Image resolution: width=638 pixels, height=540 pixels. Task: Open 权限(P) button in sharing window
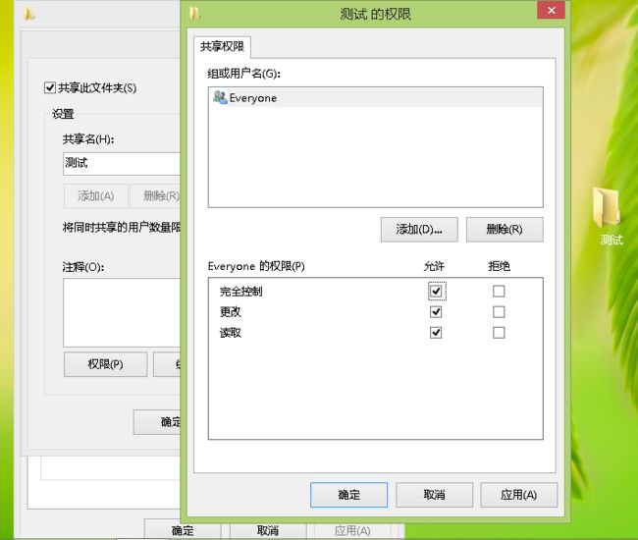[x=105, y=364]
